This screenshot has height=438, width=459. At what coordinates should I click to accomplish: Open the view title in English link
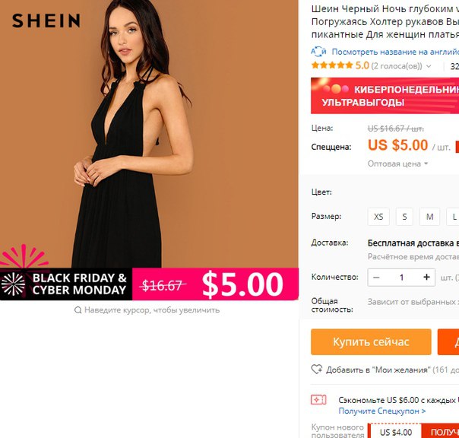tap(395, 52)
